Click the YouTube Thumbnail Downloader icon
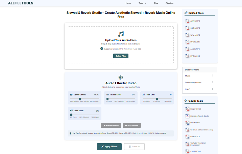Image resolution: width=242 pixels, height=154 pixels. (187, 144)
